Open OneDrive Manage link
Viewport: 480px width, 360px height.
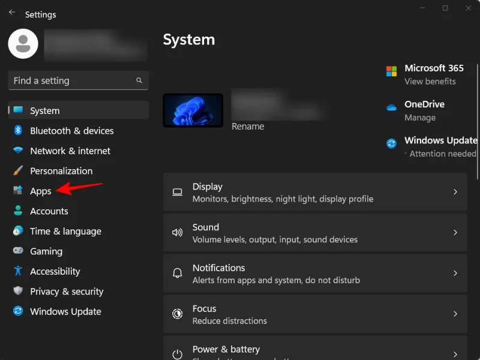(420, 117)
